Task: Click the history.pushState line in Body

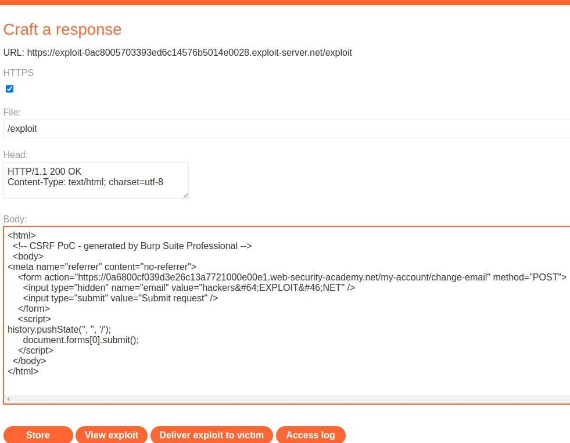Action: [x=59, y=330]
